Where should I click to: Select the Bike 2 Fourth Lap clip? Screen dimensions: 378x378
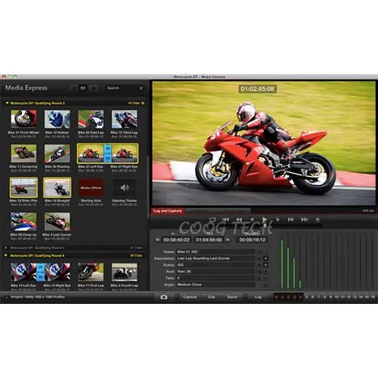click(125, 272)
